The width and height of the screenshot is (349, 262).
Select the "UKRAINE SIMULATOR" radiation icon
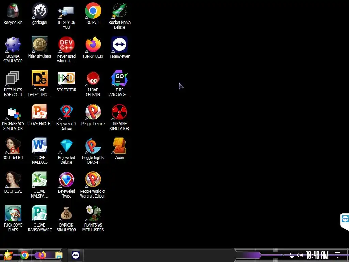(120, 112)
